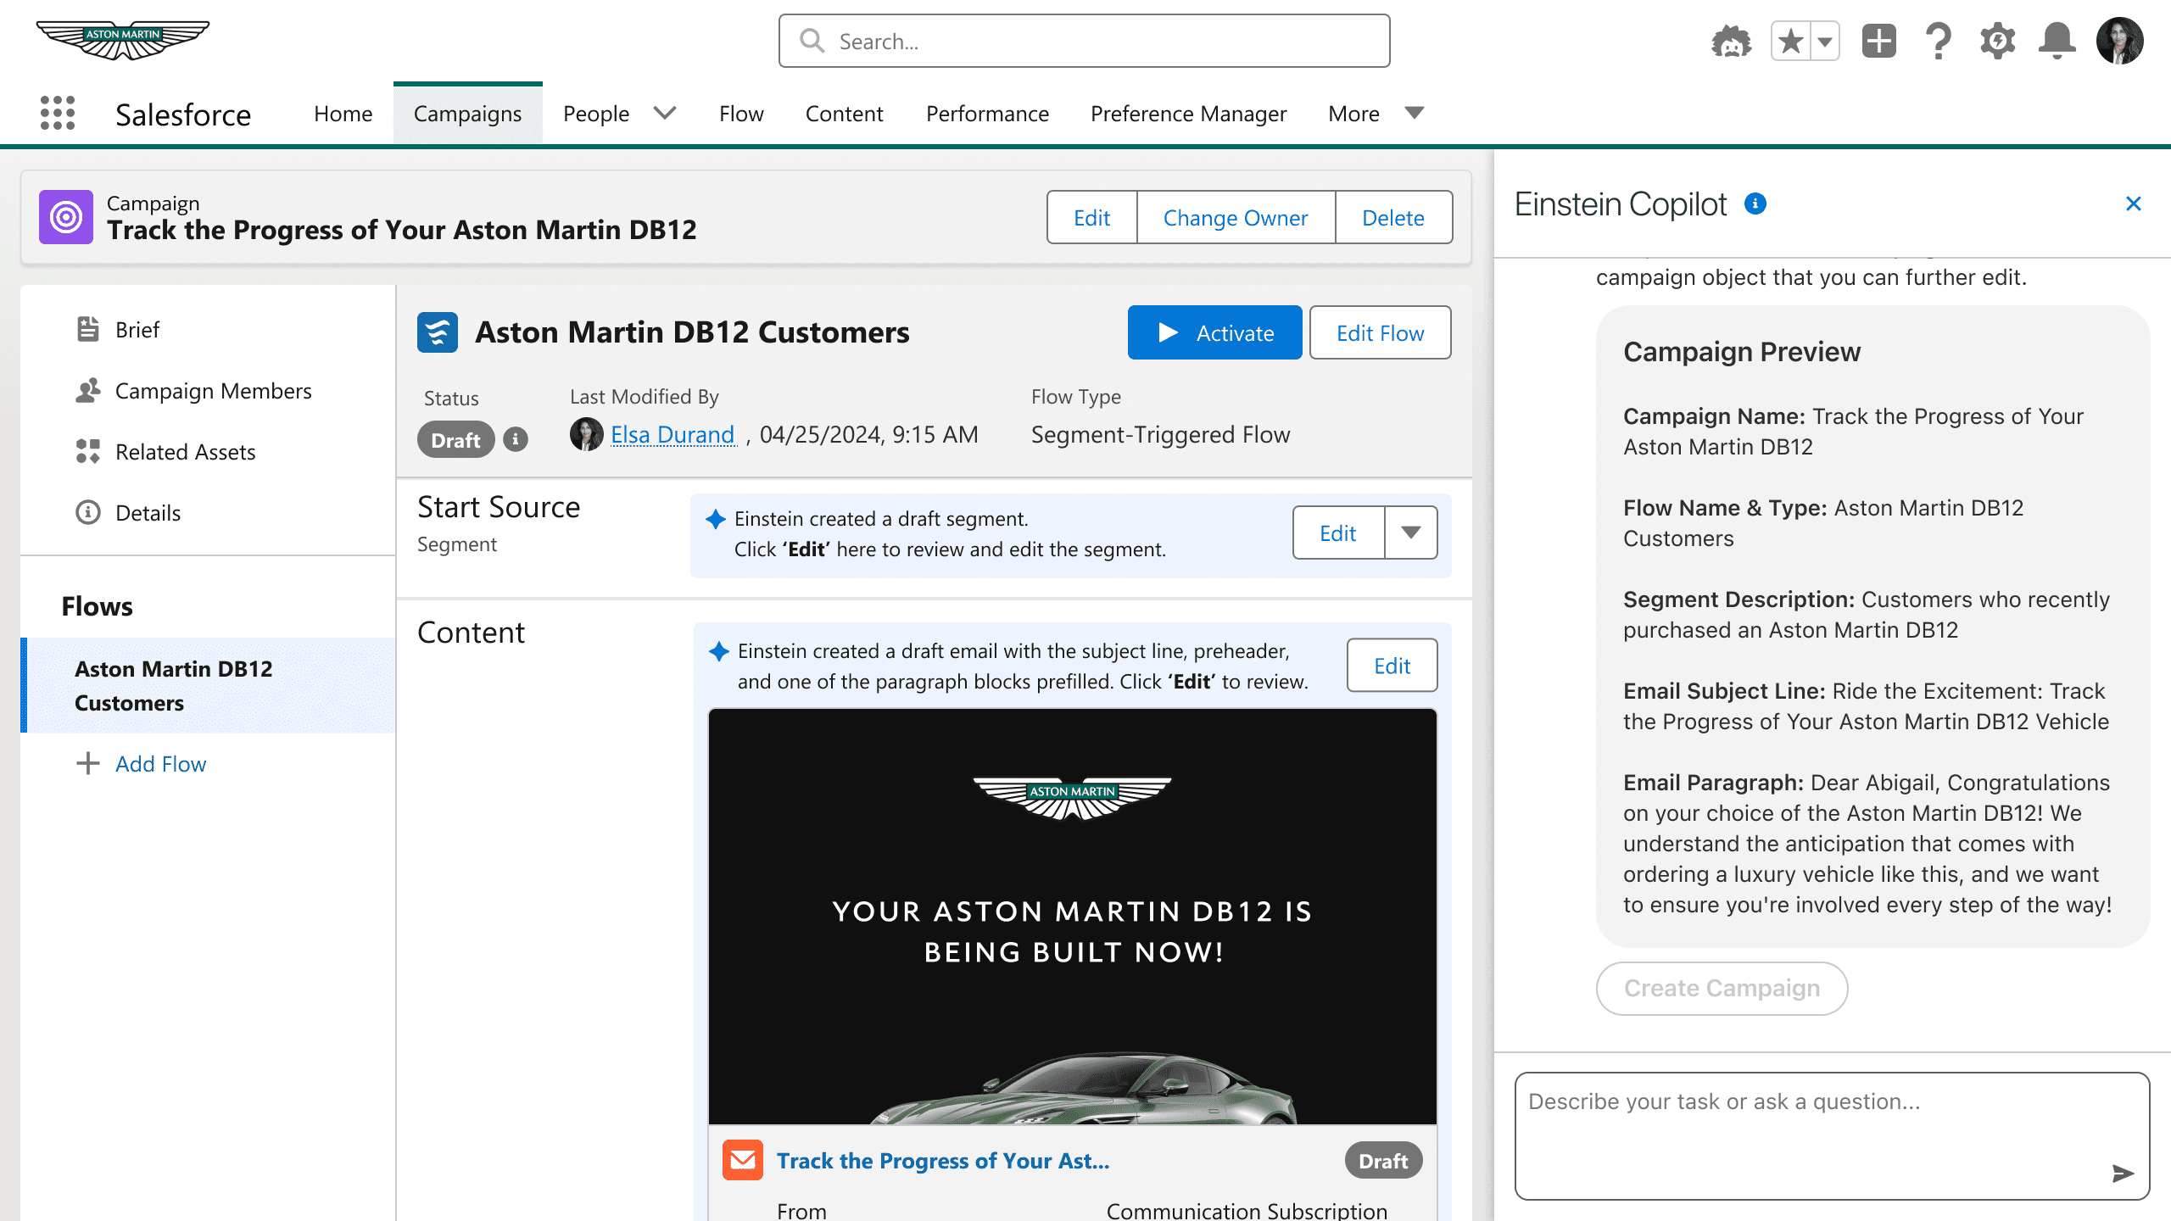Click the Einstein character icon in header

click(1733, 40)
